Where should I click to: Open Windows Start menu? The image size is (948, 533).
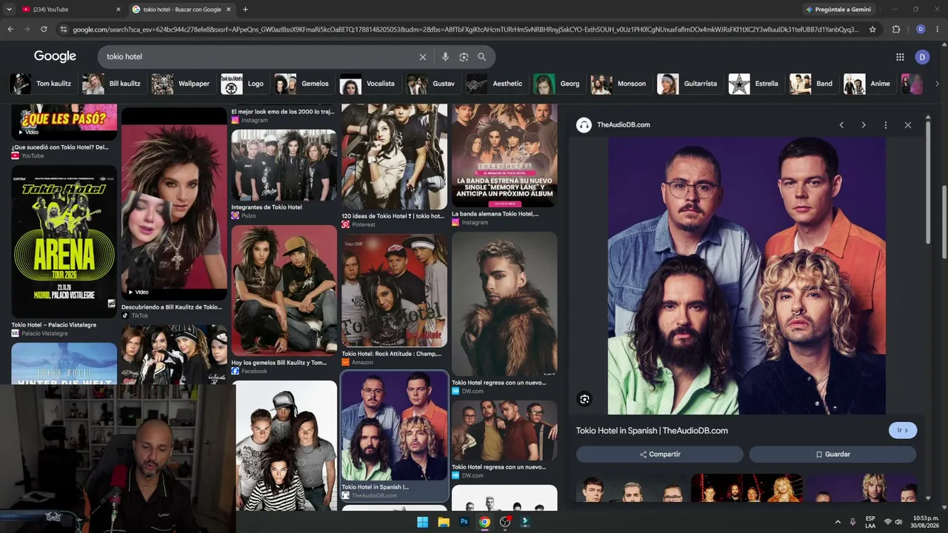point(422,522)
